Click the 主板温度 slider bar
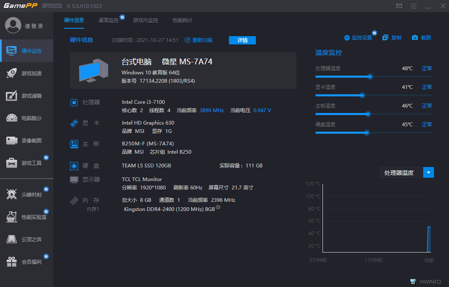The height and width of the screenshot is (287, 449). [x=373, y=114]
